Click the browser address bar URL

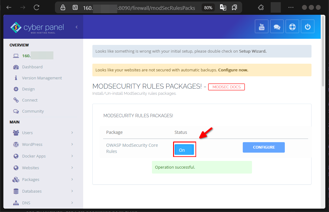pyautogui.click(x=139, y=8)
